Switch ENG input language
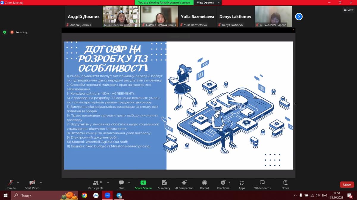This screenshot has width=357, height=200. (x=325, y=196)
